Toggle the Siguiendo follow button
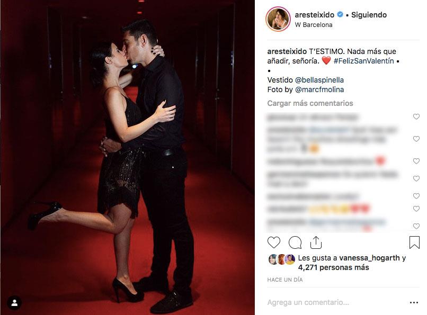This screenshot has width=427, height=315. 369,15
